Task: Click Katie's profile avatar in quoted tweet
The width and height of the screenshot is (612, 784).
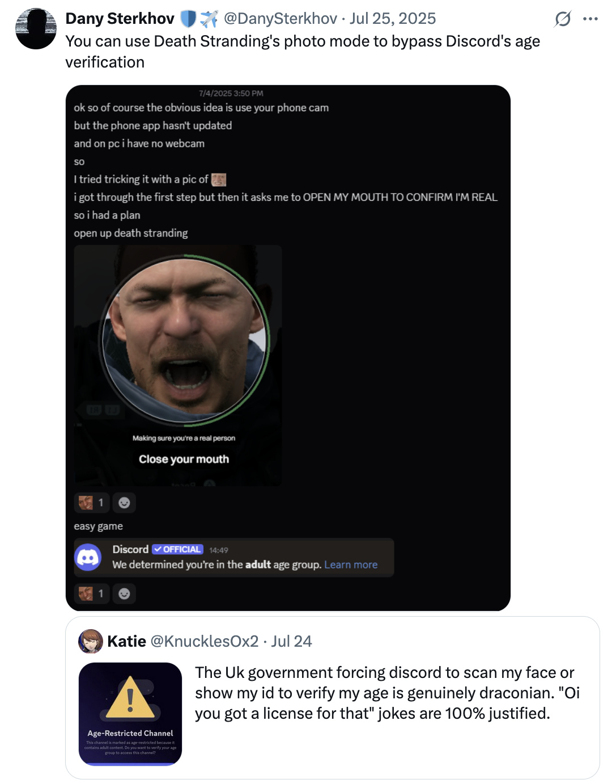Action: tap(90, 641)
